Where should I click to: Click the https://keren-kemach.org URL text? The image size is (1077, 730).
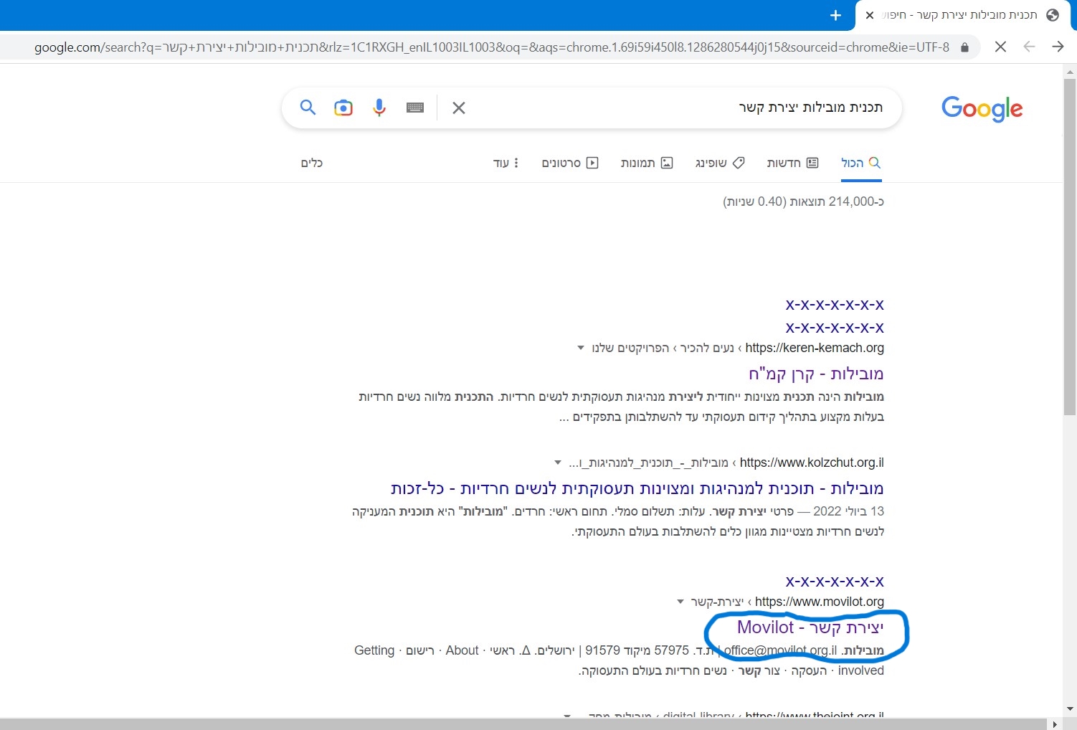(x=815, y=348)
